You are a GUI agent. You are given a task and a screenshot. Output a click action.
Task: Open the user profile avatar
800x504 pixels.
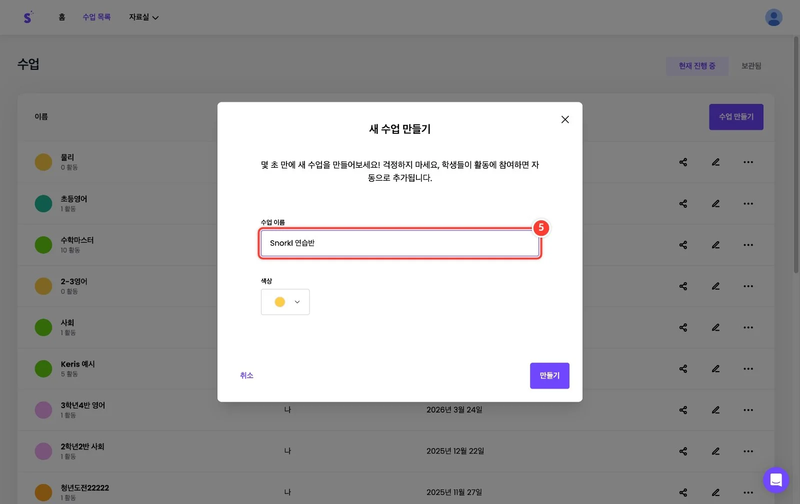click(x=773, y=17)
